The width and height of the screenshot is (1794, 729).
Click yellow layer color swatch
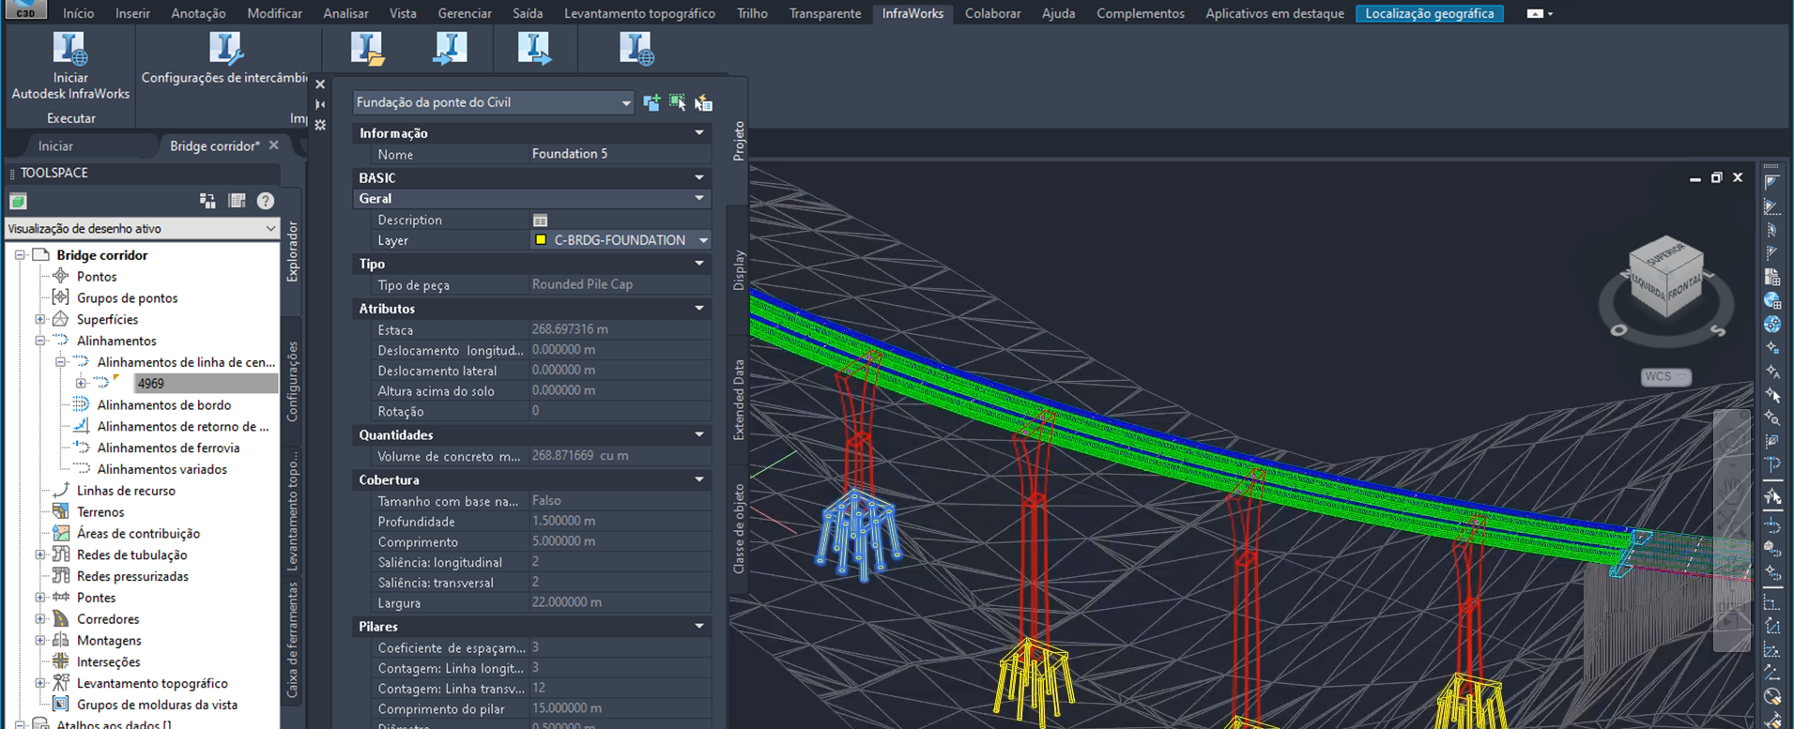tap(541, 240)
